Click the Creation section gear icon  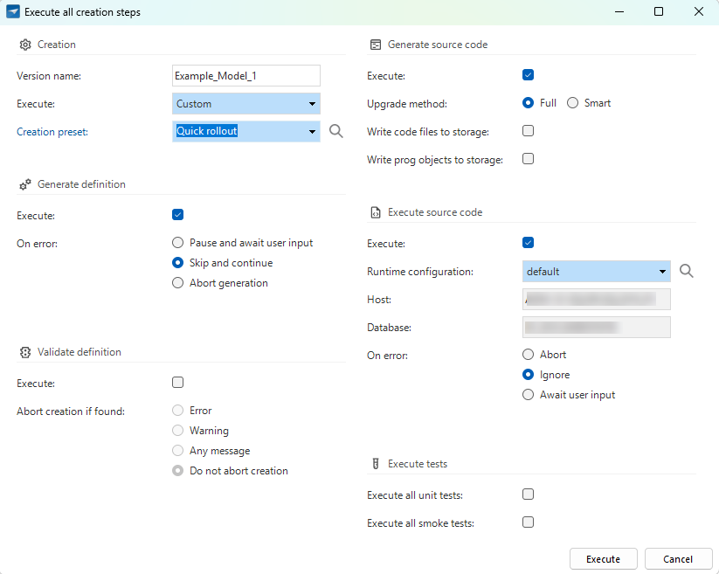(x=25, y=45)
